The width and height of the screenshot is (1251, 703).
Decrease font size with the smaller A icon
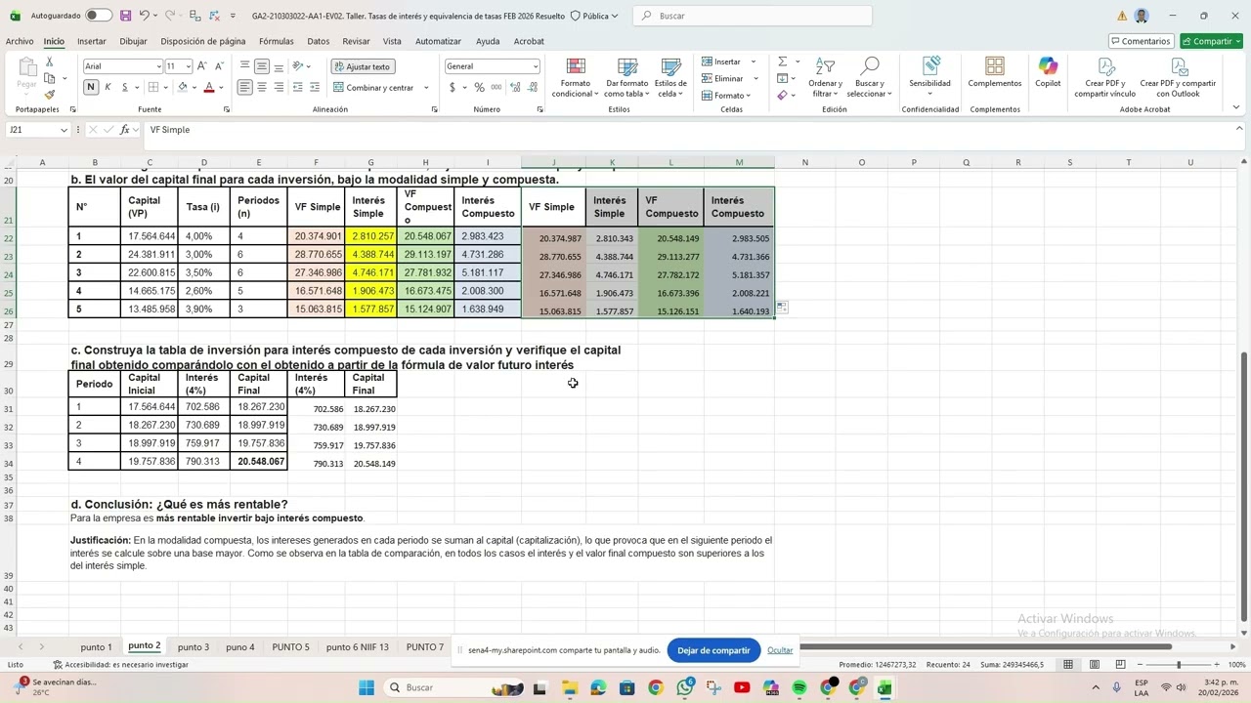coord(218,66)
